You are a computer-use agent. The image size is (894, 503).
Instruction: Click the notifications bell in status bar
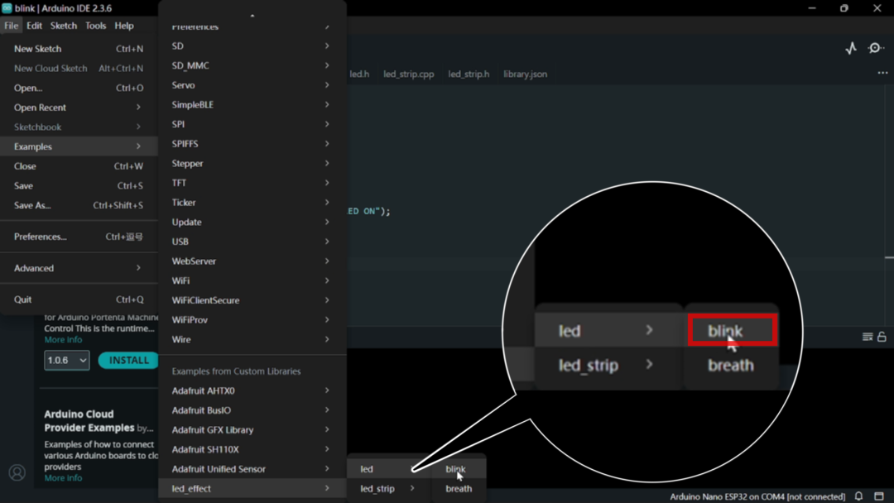[x=858, y=496]
